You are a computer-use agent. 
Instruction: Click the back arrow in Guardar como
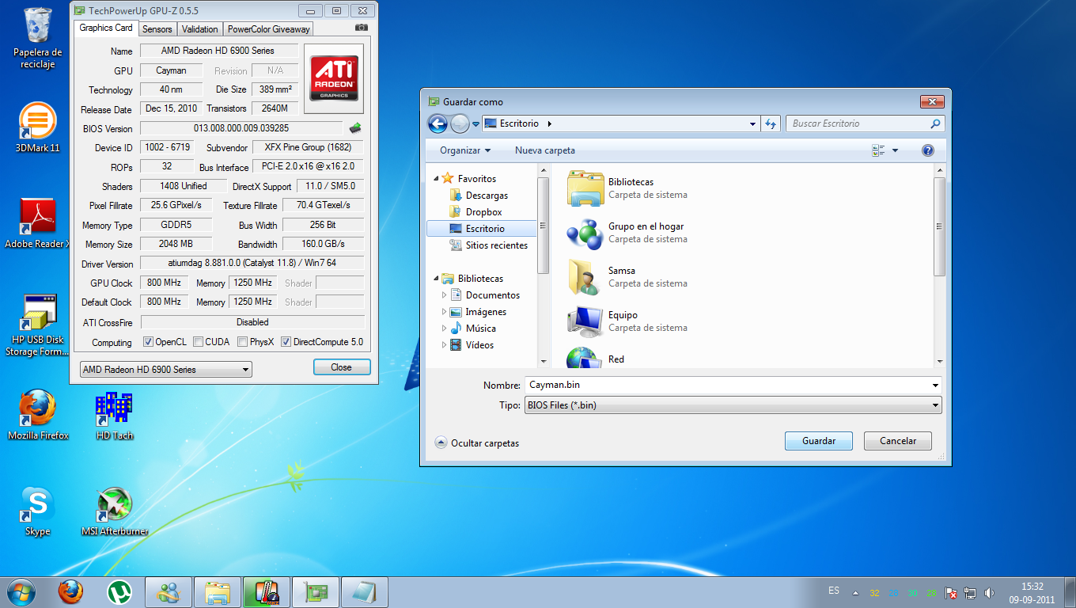[x=438, y=123]
